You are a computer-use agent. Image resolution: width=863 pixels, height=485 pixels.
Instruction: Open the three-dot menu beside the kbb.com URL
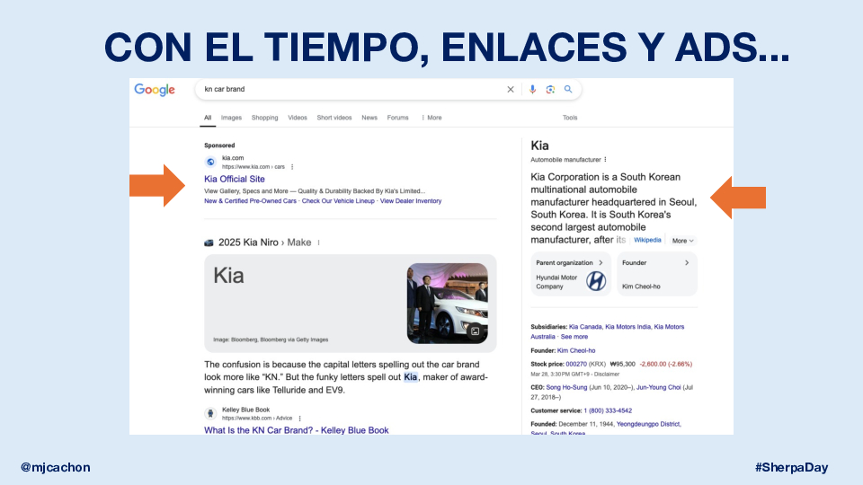coord(300,419)
